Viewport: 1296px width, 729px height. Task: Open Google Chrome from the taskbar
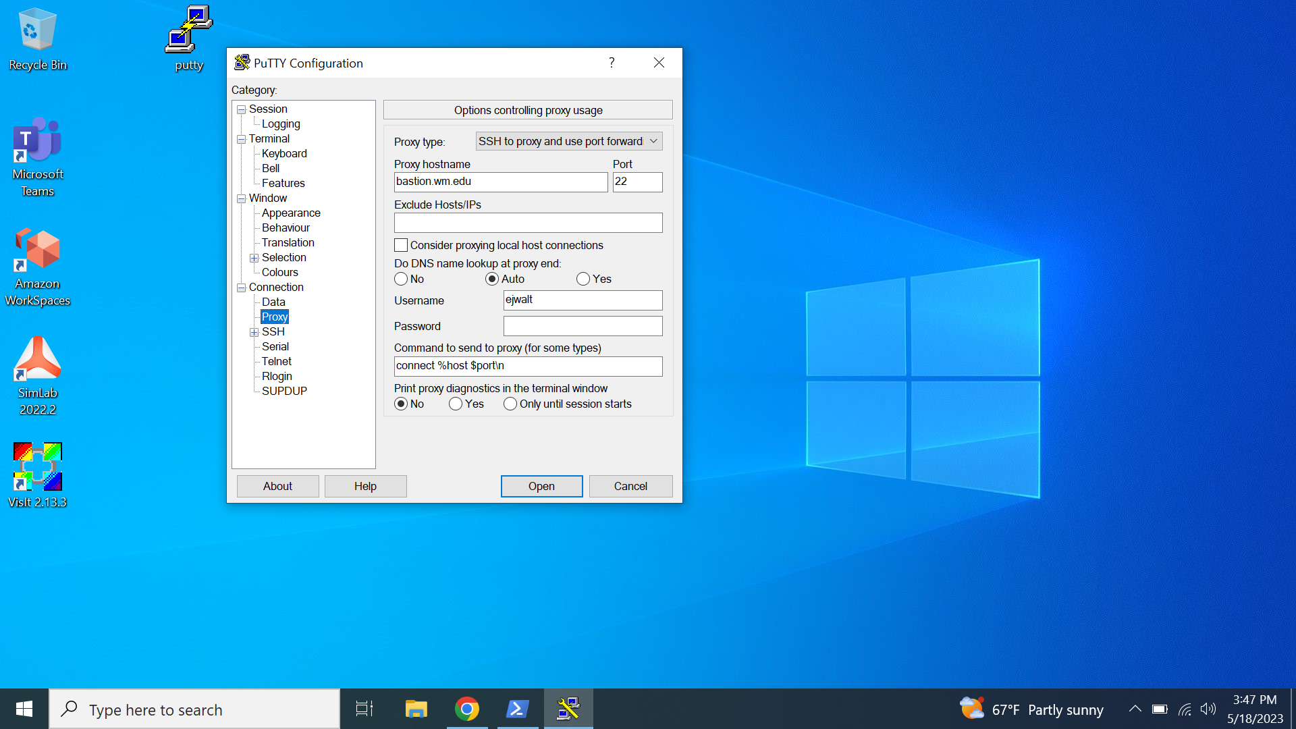(466, 709)
